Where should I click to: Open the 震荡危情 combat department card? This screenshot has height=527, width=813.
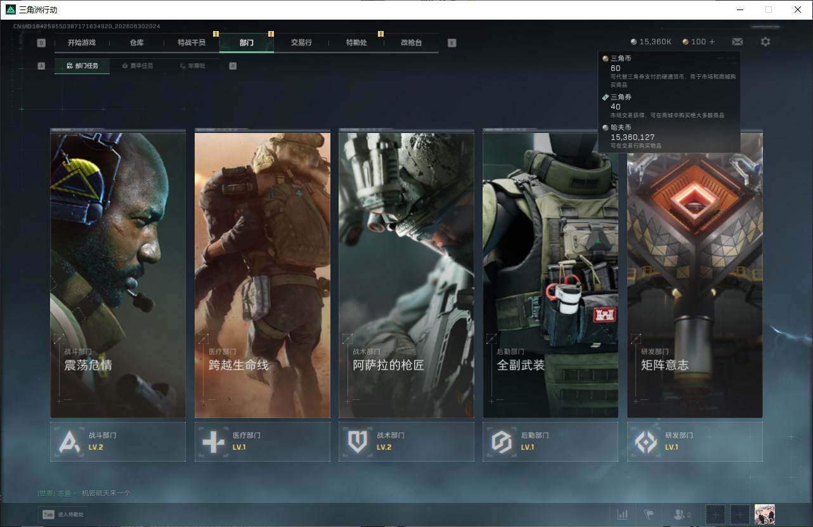118,274
